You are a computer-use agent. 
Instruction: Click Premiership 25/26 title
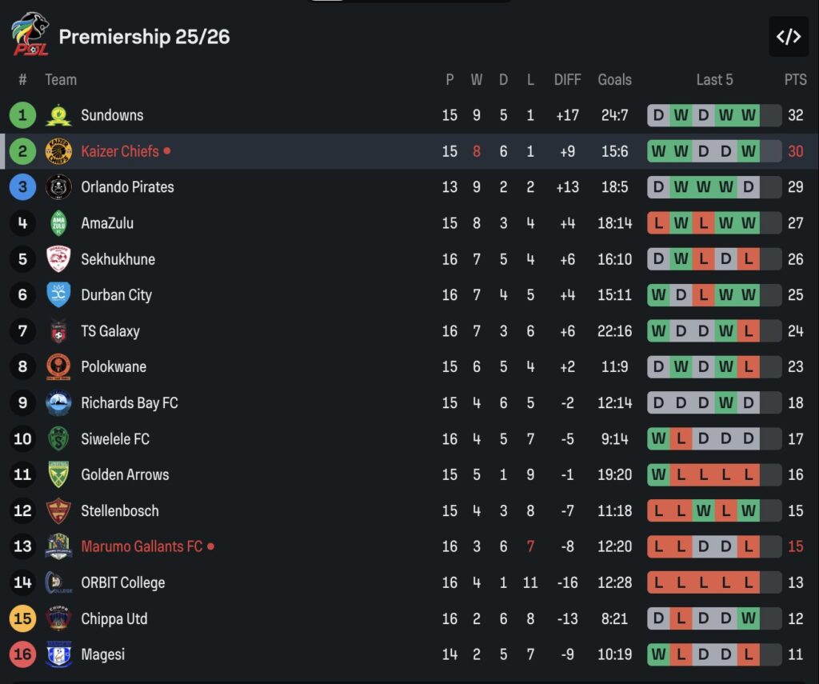pos(144,37)
